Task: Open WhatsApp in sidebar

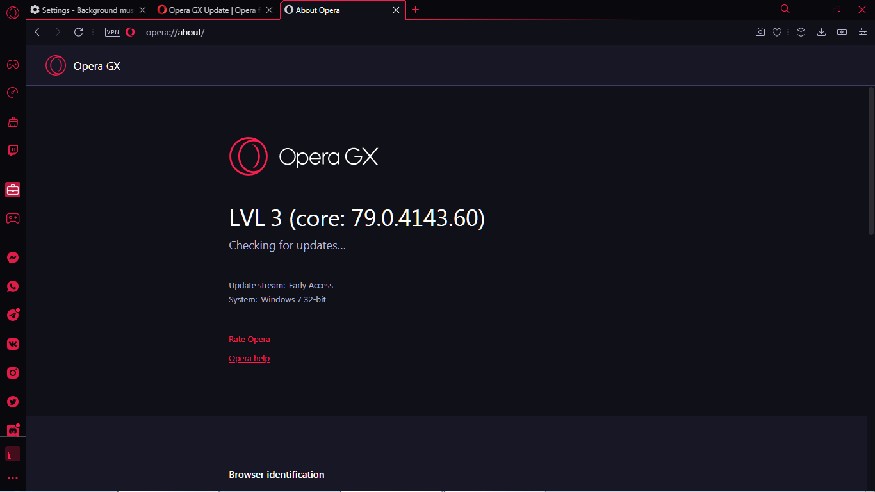Action: 13,286
